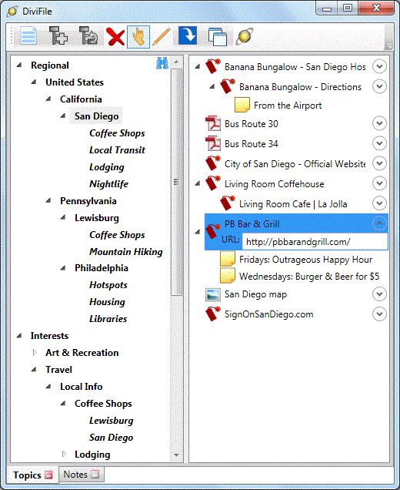The width and height of the screenshot is (400, 490).
Task: Expand details for Bus Route 30
Action: (379, 123)
